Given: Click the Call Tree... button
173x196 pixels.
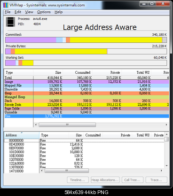Looking at the screenshot, I should [133, 180].
